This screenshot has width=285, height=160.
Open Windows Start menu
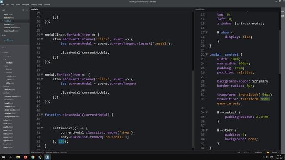(4, 157)
